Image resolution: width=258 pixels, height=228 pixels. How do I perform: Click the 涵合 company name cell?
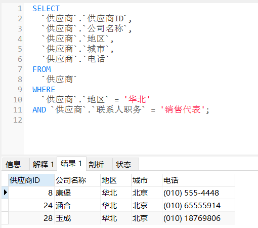click(77, 205)
